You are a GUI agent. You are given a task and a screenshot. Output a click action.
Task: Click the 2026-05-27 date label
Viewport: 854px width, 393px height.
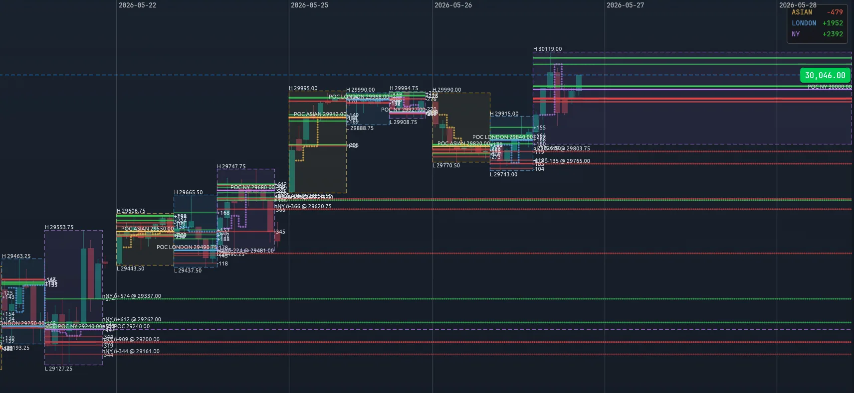click(625, 5)
